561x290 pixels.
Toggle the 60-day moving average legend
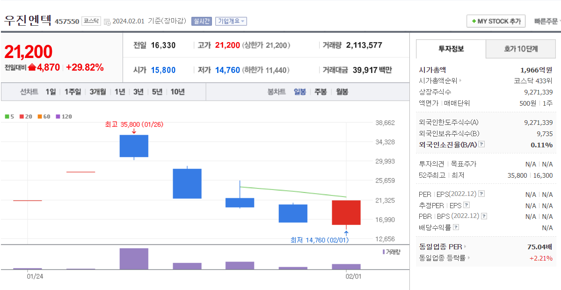(x=44, y=116)
